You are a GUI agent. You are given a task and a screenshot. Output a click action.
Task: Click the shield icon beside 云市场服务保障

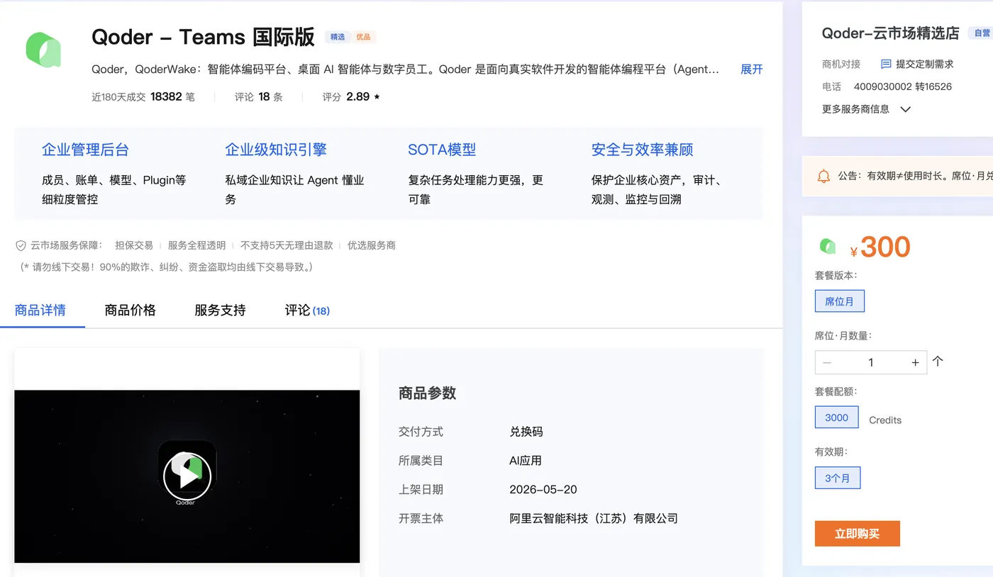pos(21,245)
